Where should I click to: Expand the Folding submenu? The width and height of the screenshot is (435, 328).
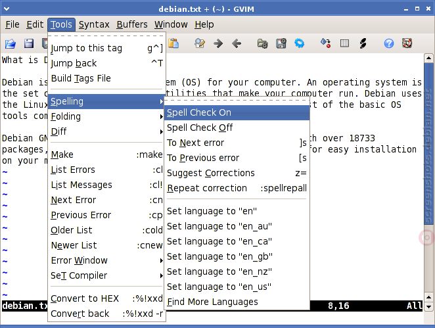(x=107, y=116)
